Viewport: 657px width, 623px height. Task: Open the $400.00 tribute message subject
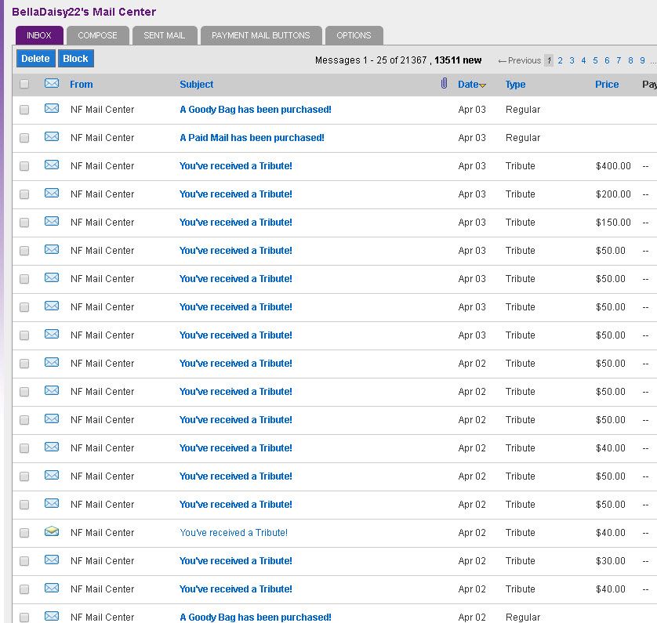pos(236,166)
